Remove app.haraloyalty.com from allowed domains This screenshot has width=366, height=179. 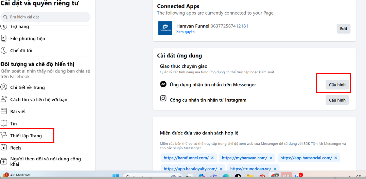point(221,169)
